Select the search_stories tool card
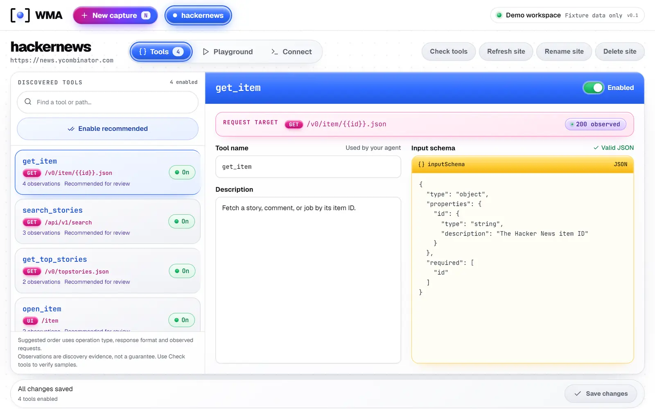 click(x=108, y=221)
